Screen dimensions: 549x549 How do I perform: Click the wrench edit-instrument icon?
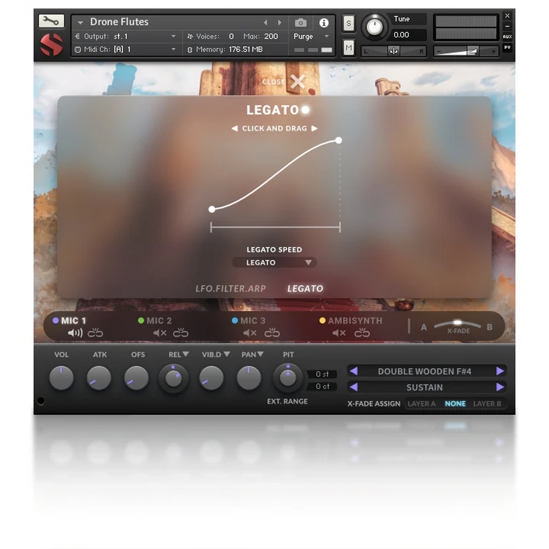coord(51,21)
